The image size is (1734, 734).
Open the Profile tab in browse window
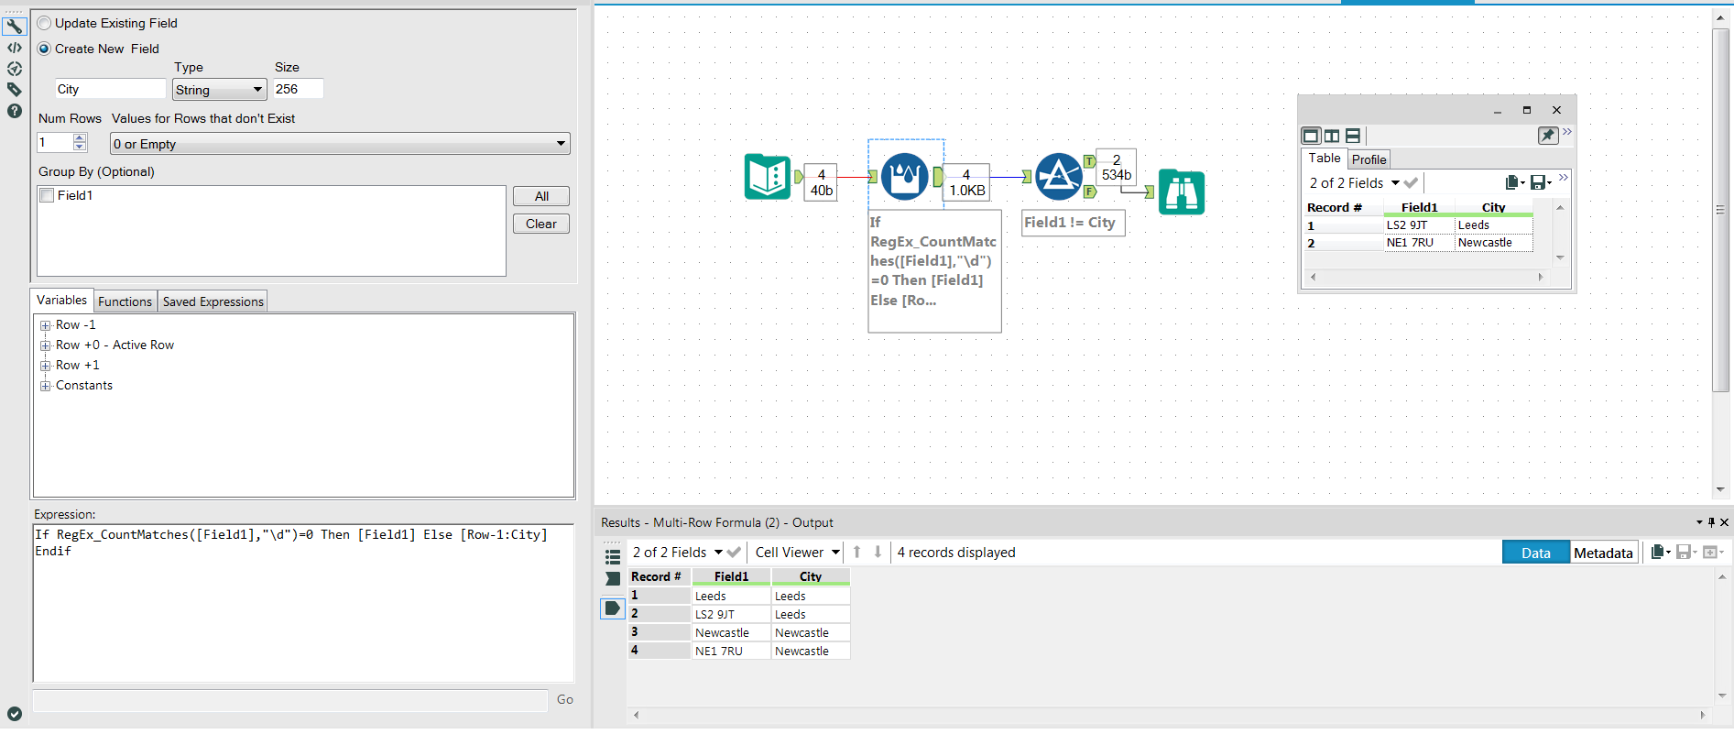pyautogui.click(x=1369, y=159)
